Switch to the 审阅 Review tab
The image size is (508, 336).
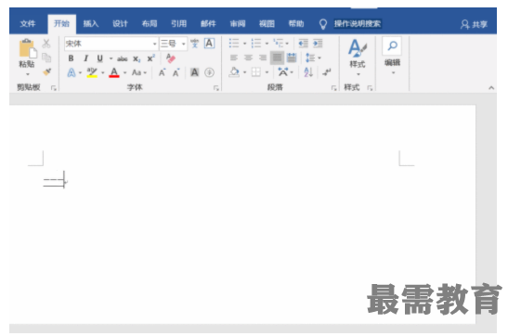[x=238, y=23]
